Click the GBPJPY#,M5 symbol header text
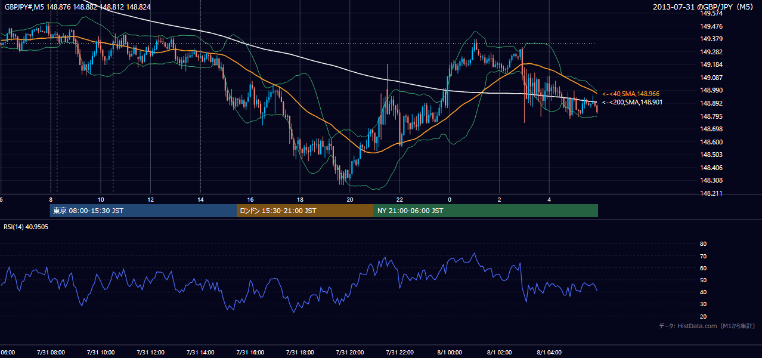Image resolution: width=762 pixels, height=358 pixels. tap(78, 7)
